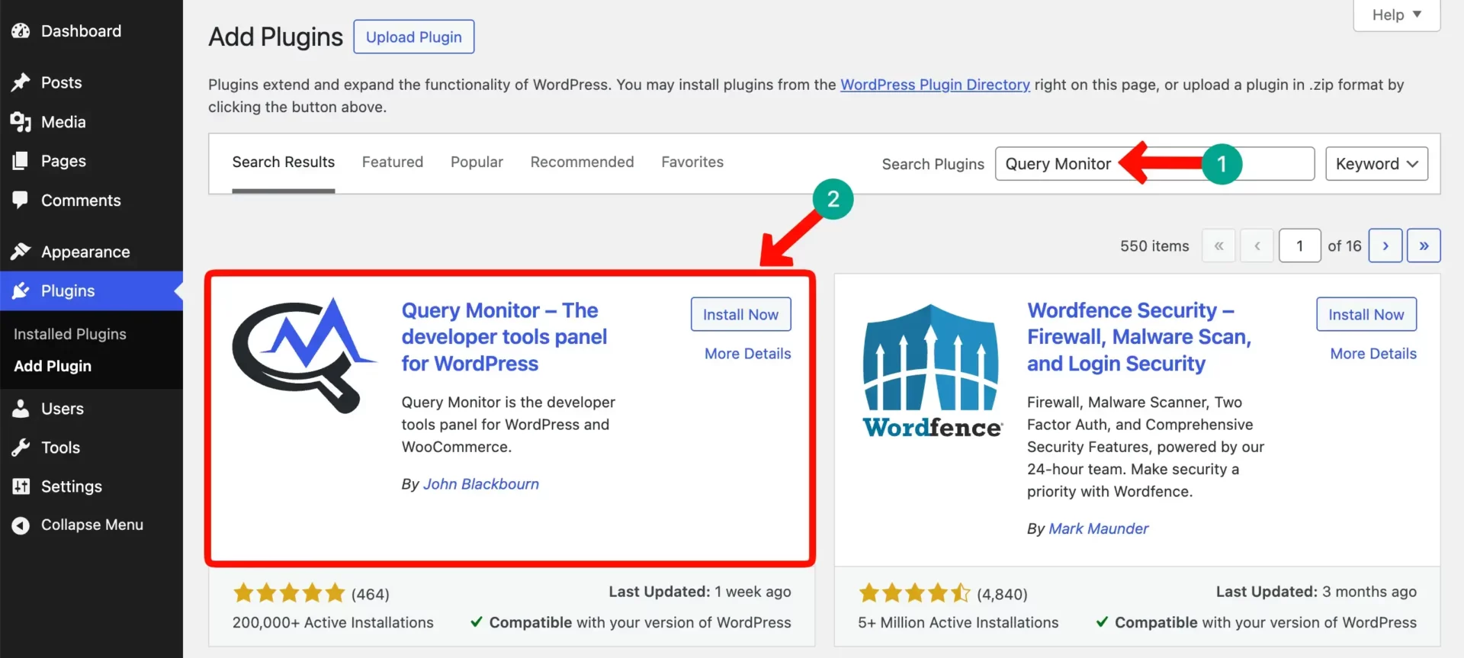The width and height of the screenshot is (1464, 658).
Task: Click the Collapse Menu arrow icon
Action: [x=21, y=525]
